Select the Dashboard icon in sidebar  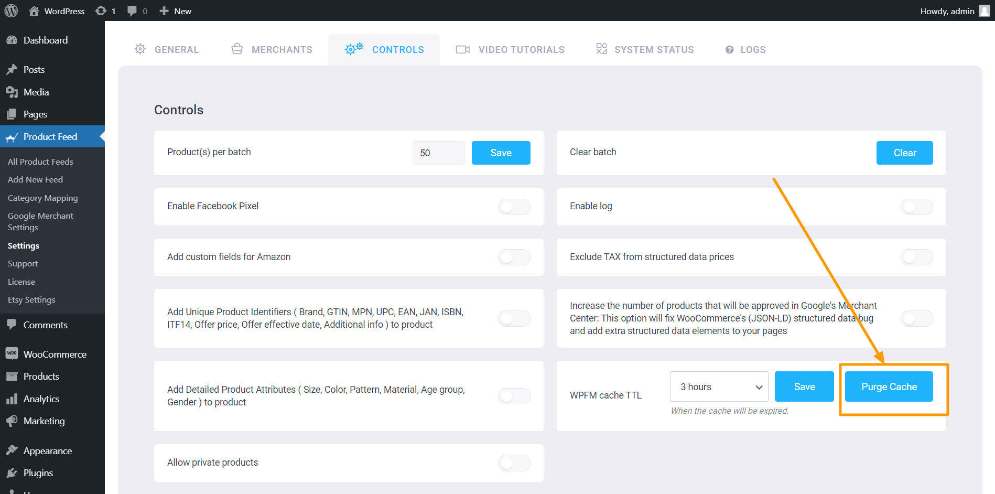(13, 40)
